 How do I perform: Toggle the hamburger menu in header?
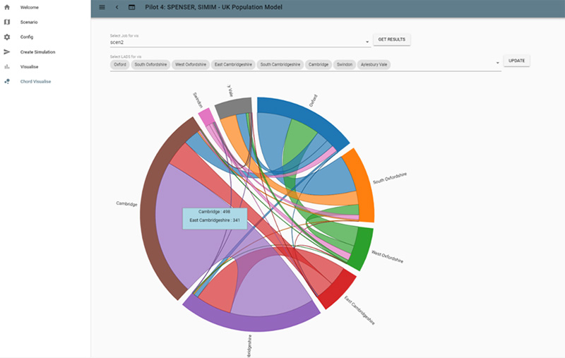click(x=102, y=7)
